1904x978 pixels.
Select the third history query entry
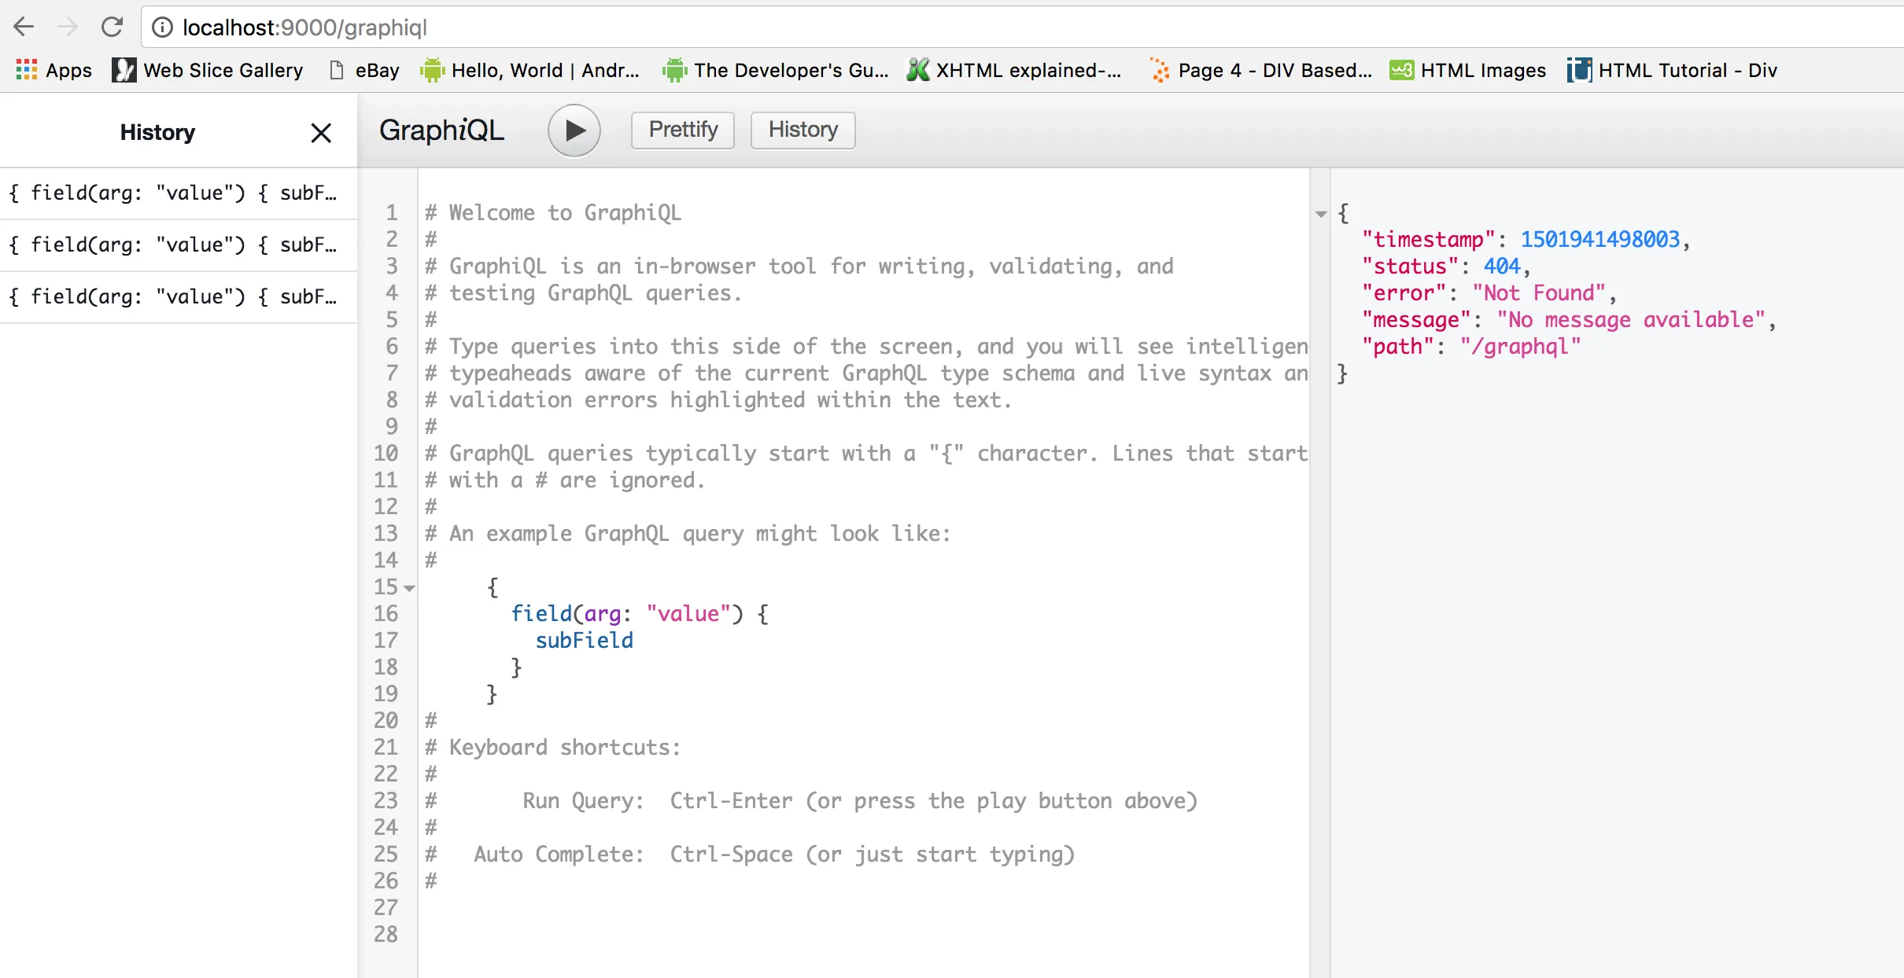tap(173, 297)
